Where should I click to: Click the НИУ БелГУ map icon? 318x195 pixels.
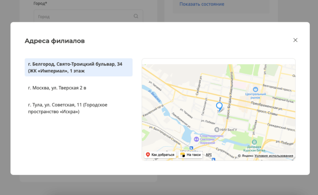point(217,129)
